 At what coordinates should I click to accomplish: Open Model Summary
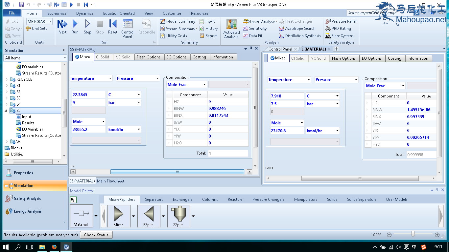(x=178, y=21)
